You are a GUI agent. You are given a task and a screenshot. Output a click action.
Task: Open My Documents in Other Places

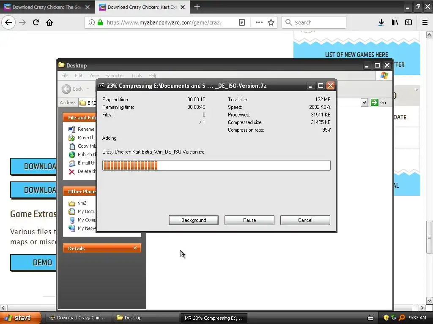82,211
